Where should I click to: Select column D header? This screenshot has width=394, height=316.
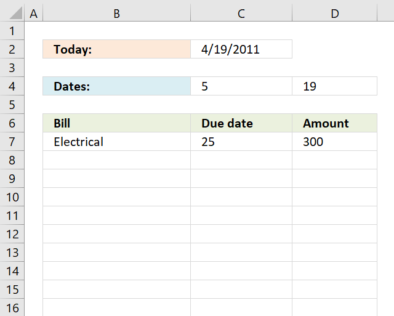tap(335, 12)
